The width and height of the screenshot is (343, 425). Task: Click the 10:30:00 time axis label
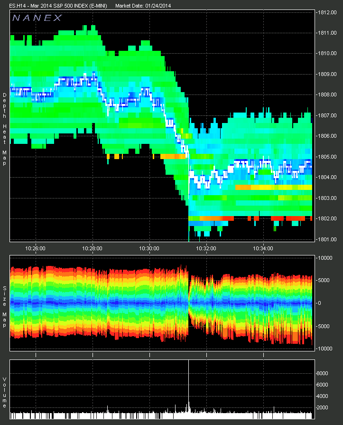(149, 248)
